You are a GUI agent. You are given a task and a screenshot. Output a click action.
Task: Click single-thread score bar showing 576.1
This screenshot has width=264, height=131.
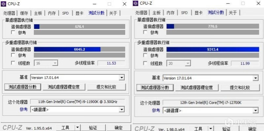point(80,27)
